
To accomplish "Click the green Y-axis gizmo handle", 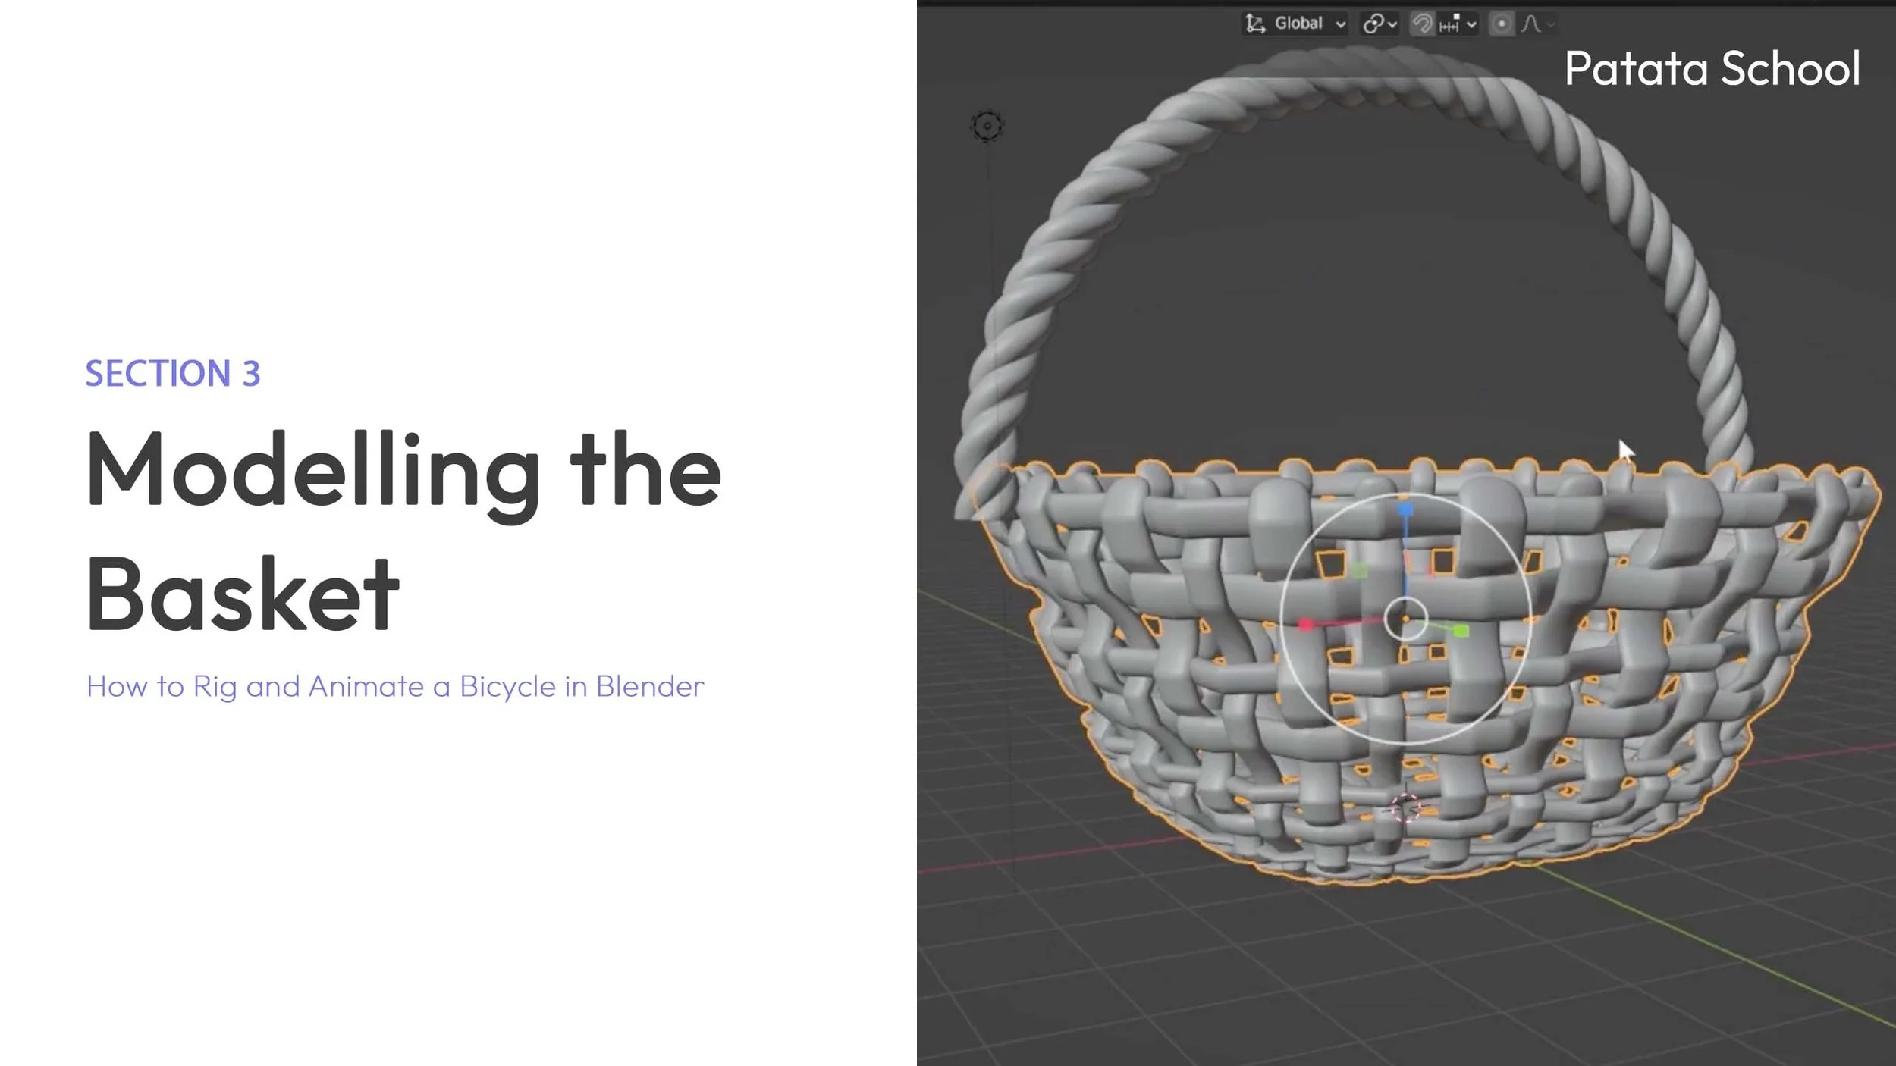I will 1461,631.
